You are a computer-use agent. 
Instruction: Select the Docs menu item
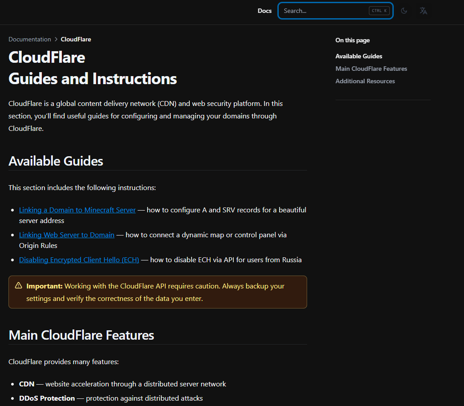[264, 11]
